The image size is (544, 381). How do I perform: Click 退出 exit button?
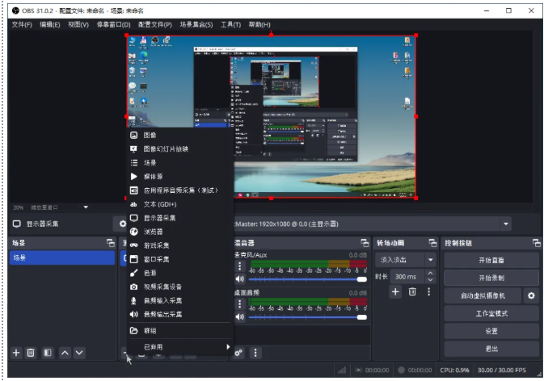(x=491, y=349)
